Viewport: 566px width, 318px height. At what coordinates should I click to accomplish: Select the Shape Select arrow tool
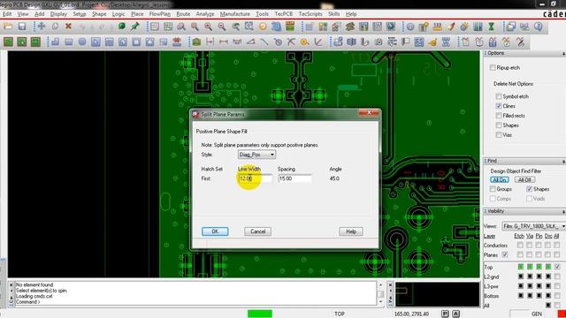coord(96,42)
